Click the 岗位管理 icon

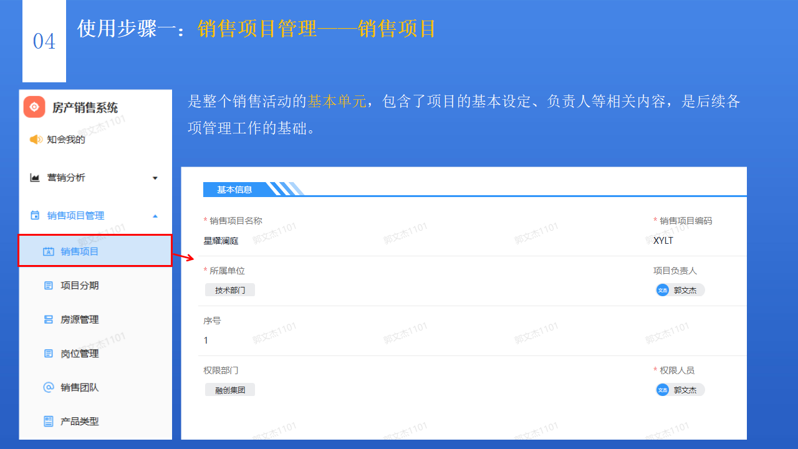49,353
